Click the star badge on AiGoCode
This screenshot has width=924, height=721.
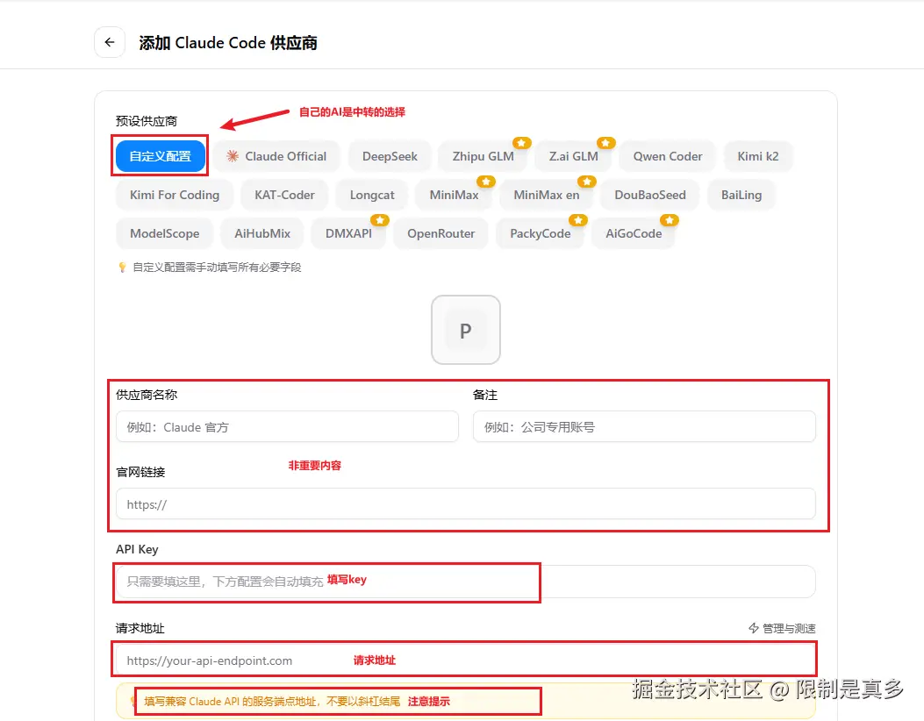click(670, 219)
